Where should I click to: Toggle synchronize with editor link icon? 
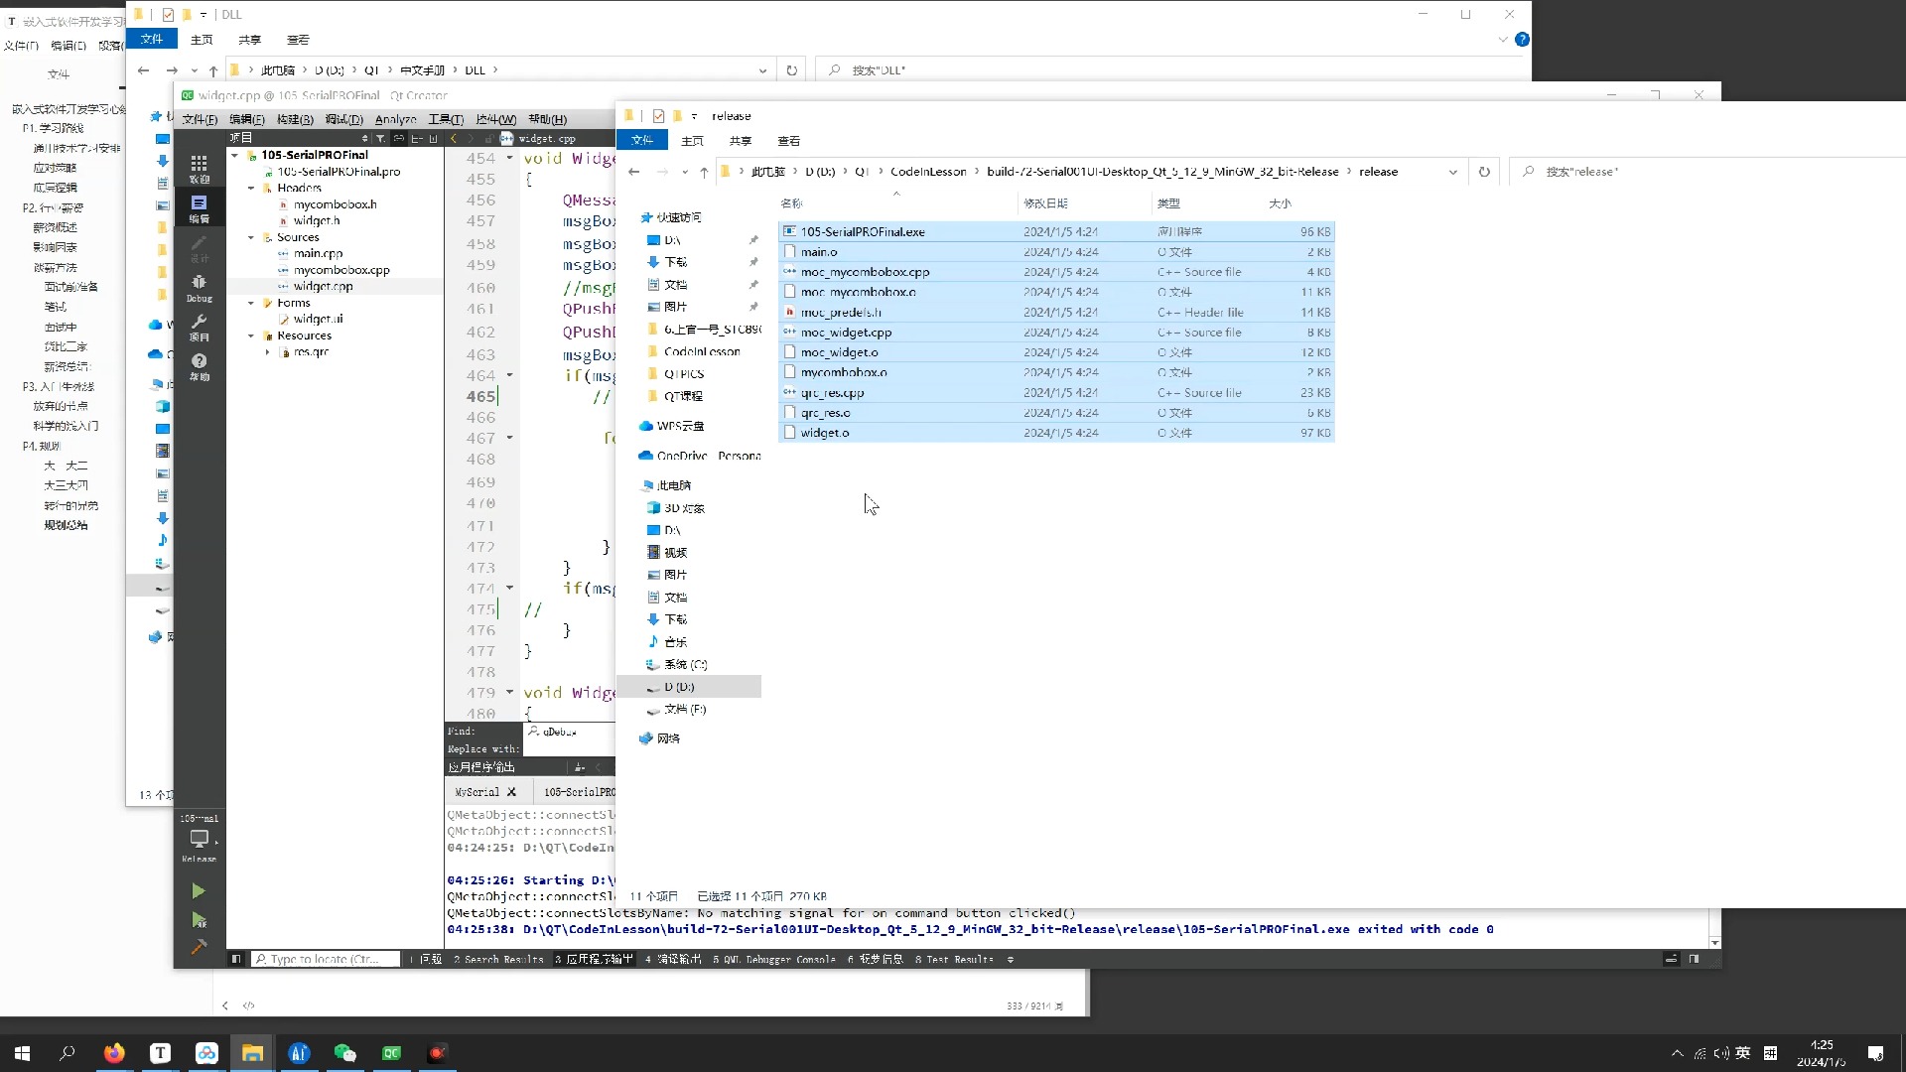(x=399, y=138)
